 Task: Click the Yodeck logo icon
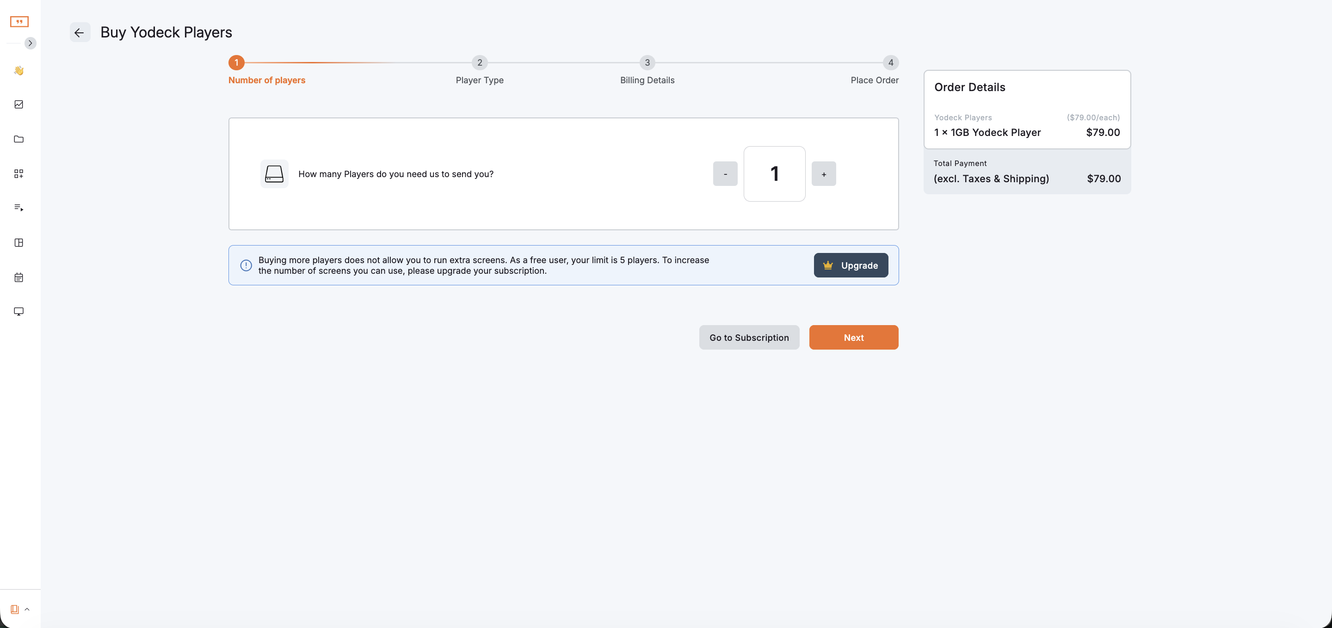[x=19, y=22]
